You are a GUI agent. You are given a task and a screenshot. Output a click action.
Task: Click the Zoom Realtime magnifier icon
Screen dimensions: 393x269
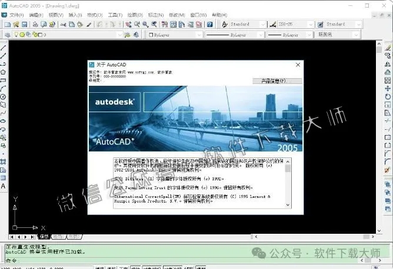tap(137, 24)
